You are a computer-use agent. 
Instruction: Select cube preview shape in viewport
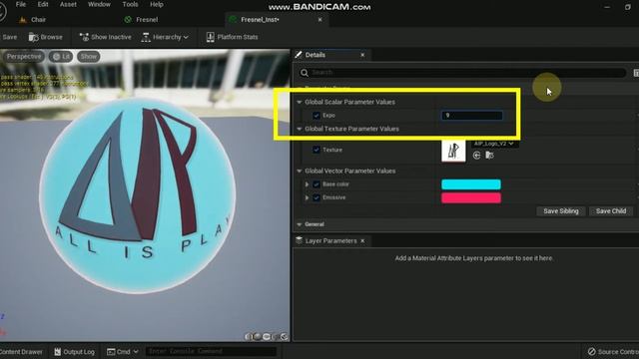276,337
